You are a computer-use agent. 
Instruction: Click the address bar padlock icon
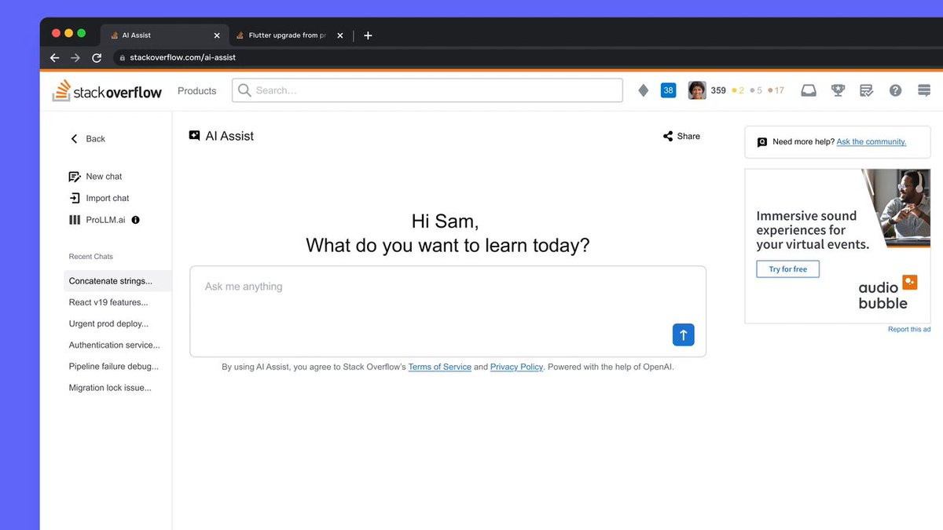click(x=121, y=57)
